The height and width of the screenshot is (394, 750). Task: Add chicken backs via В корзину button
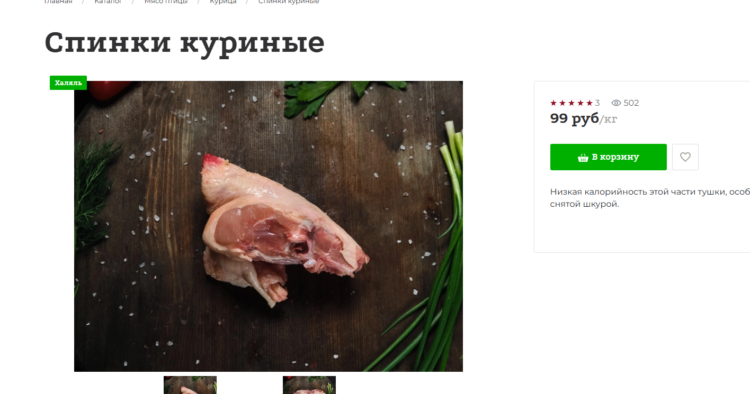point(609,157)
